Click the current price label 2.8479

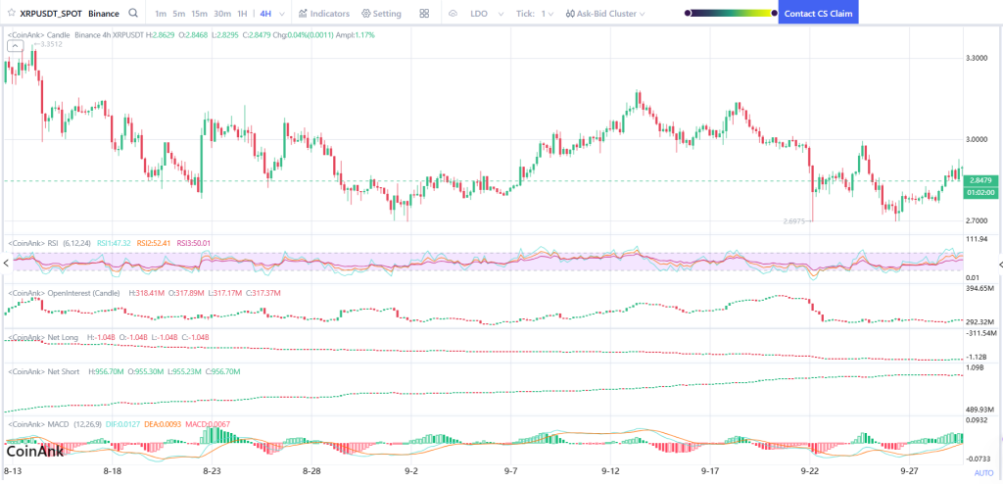(x=980, y=180)
